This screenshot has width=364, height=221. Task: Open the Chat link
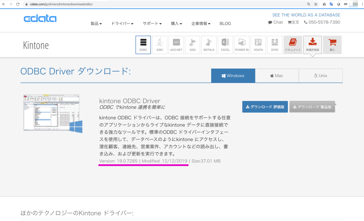[275, 22]
